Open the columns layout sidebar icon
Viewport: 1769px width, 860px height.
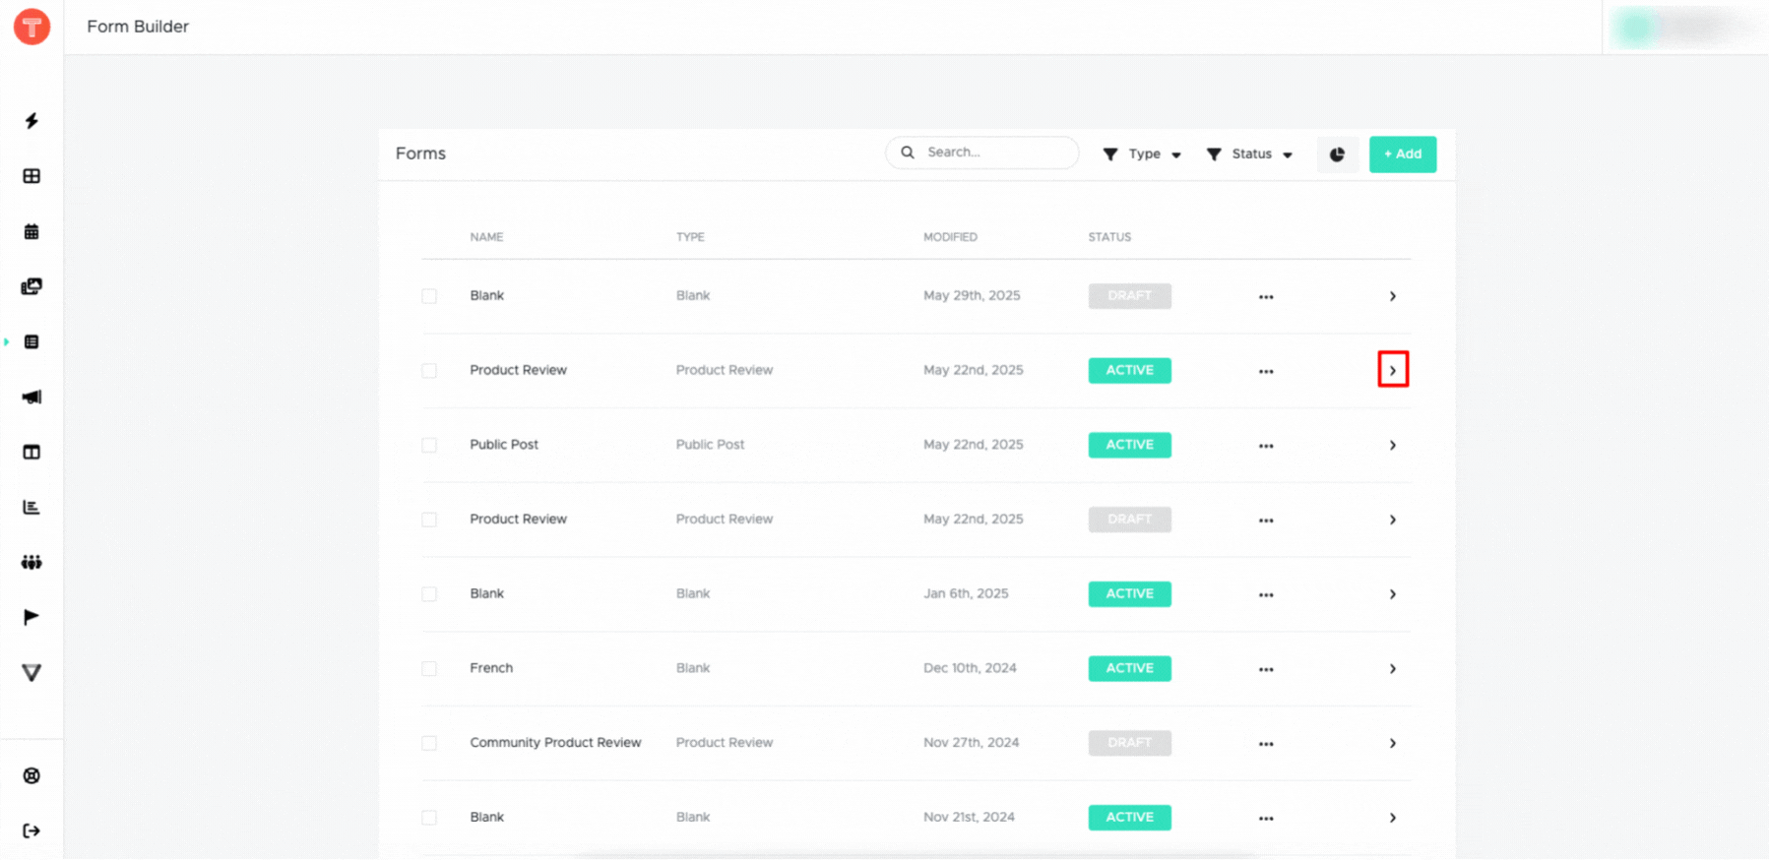pos(32,453)
